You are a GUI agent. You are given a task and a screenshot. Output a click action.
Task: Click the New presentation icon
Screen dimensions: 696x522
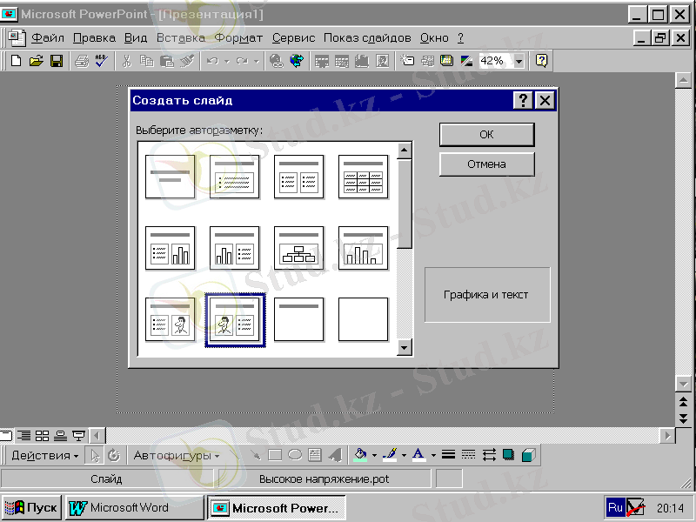pyautogui.click(x=16, y=61)
